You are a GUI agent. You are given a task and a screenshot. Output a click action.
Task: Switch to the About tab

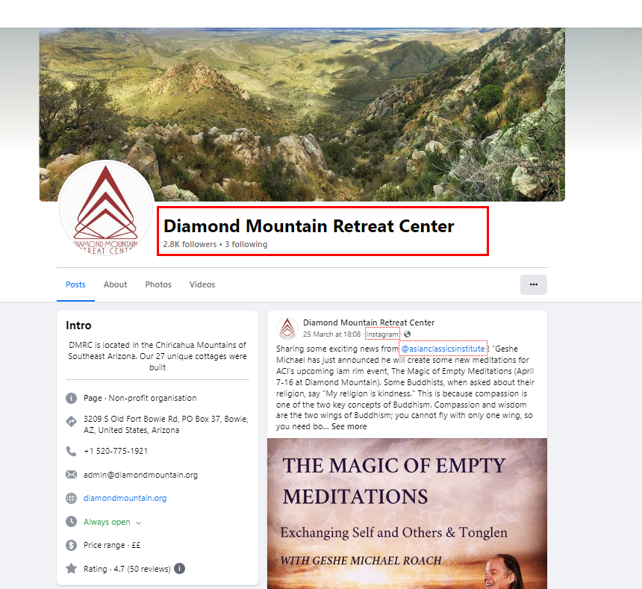[115, 284]
